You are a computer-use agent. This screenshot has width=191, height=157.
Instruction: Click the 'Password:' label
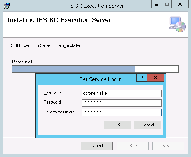tap(52, 102)
